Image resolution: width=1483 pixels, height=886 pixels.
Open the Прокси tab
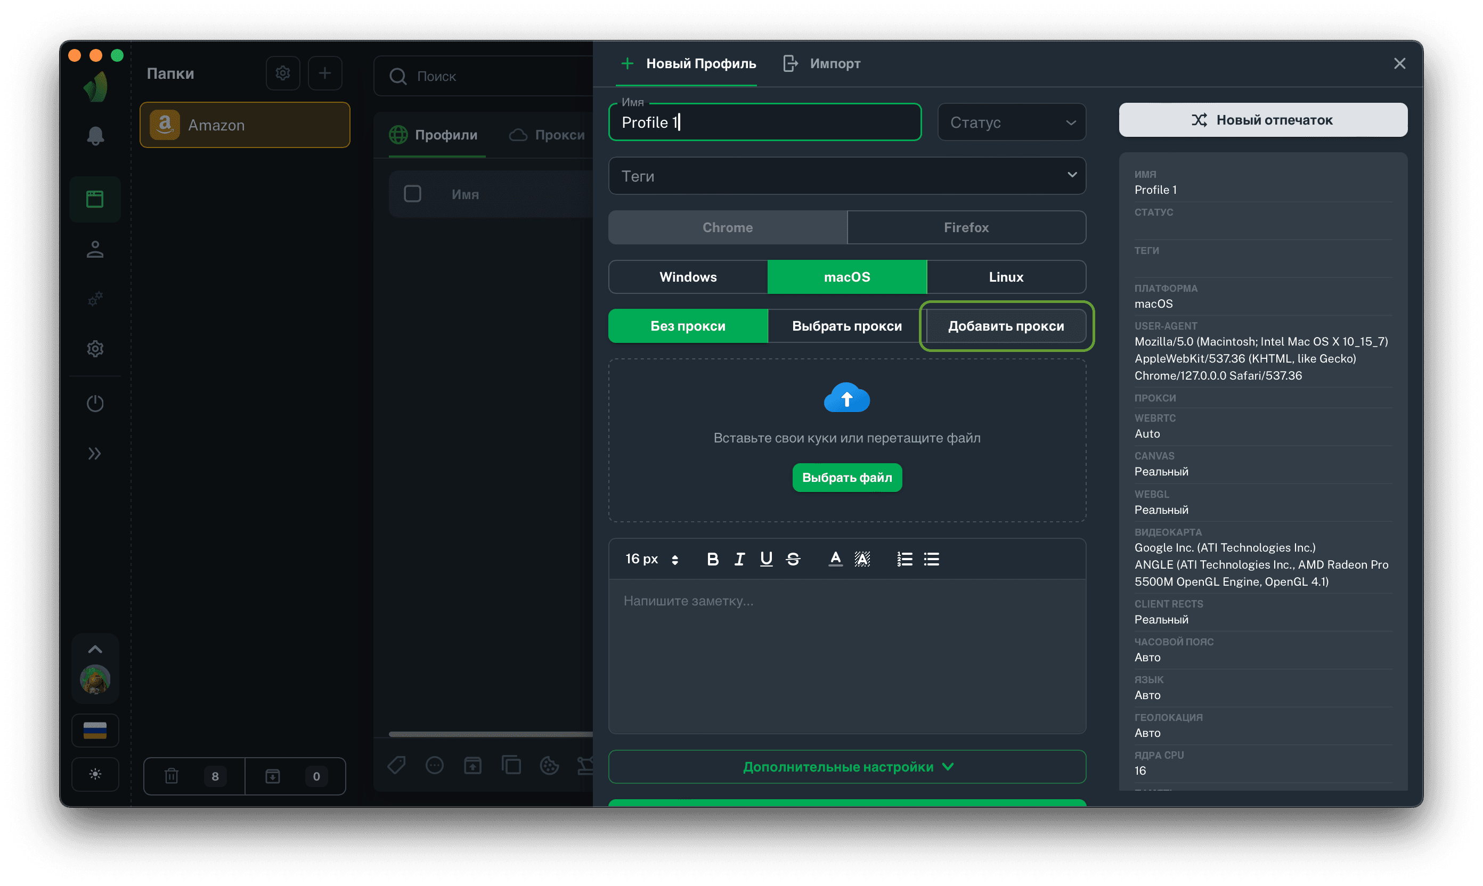point(547,135)
